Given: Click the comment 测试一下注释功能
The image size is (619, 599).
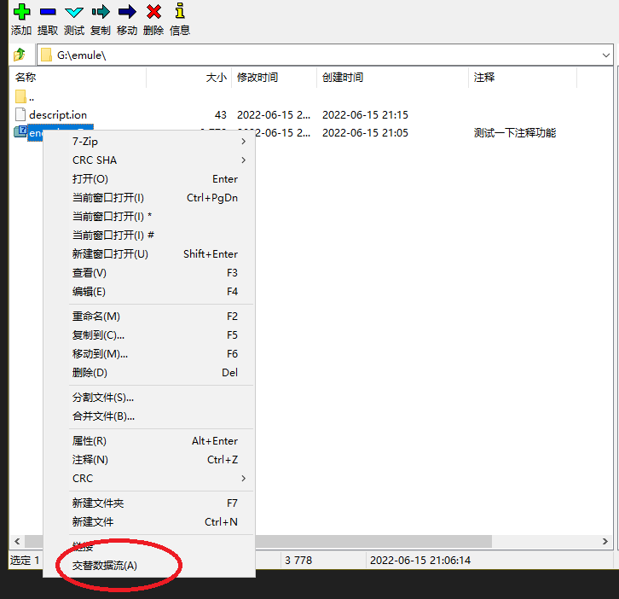Looking at the screenshot, I should (x=515, y=133).
